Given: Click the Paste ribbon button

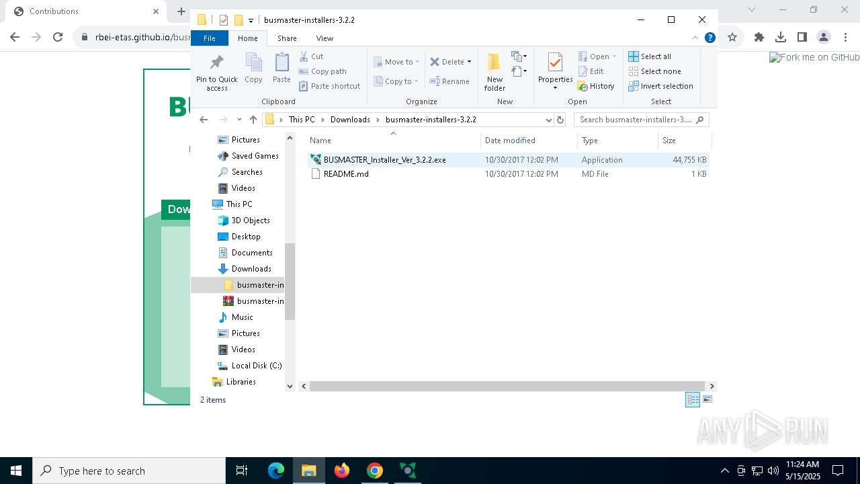Looking at the screenshot, I should pyautogui.click(x=282, y=69).
